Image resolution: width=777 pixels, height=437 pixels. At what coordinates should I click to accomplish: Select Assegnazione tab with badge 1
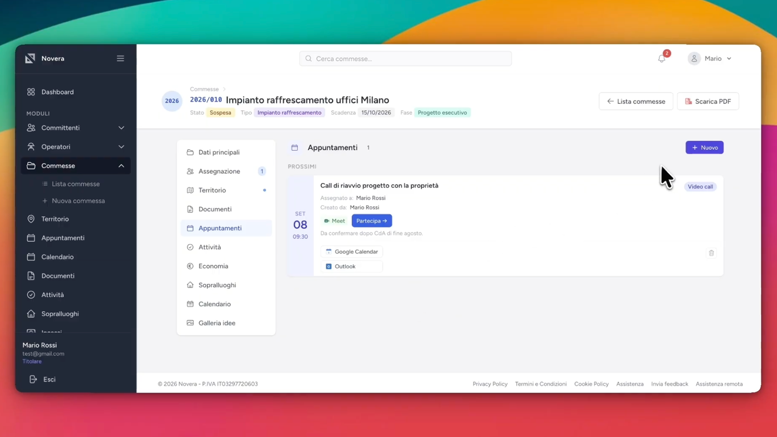coord(226,171)
